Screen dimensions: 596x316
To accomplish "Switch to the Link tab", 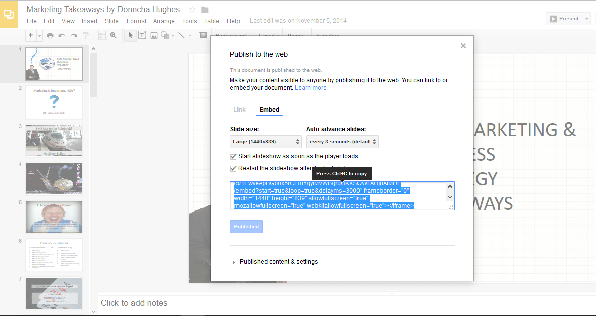I will pos(240,110).
